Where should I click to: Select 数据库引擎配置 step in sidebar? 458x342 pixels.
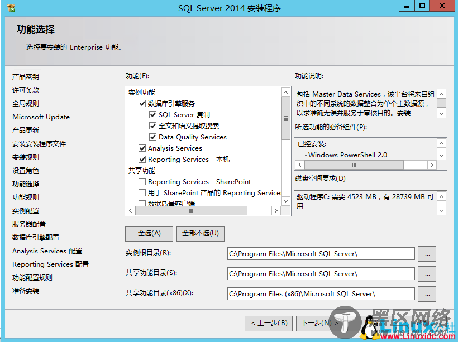pos(36,238)
